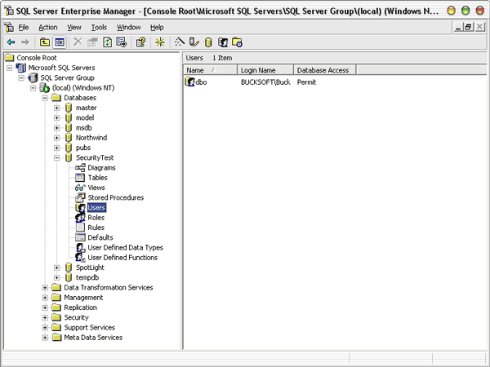The height and width of the screenshot is (367, 490).
Task: Click the Database Access column header
Action: click(x=323, y=70)
